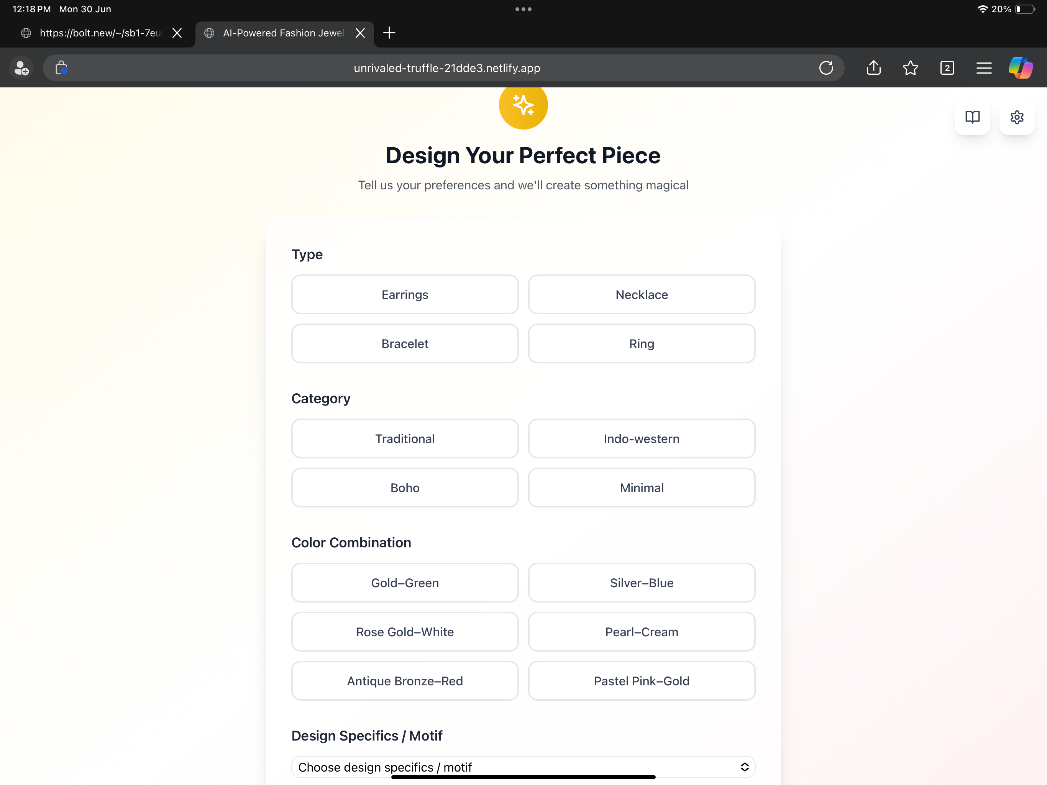
Task: Launch the Copilot icon
Action: click(1021, 68)
